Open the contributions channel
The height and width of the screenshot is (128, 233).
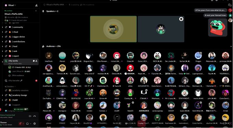point(21,42)
